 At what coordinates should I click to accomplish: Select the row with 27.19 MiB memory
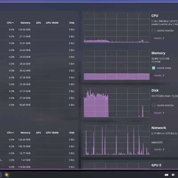[38, 91]
